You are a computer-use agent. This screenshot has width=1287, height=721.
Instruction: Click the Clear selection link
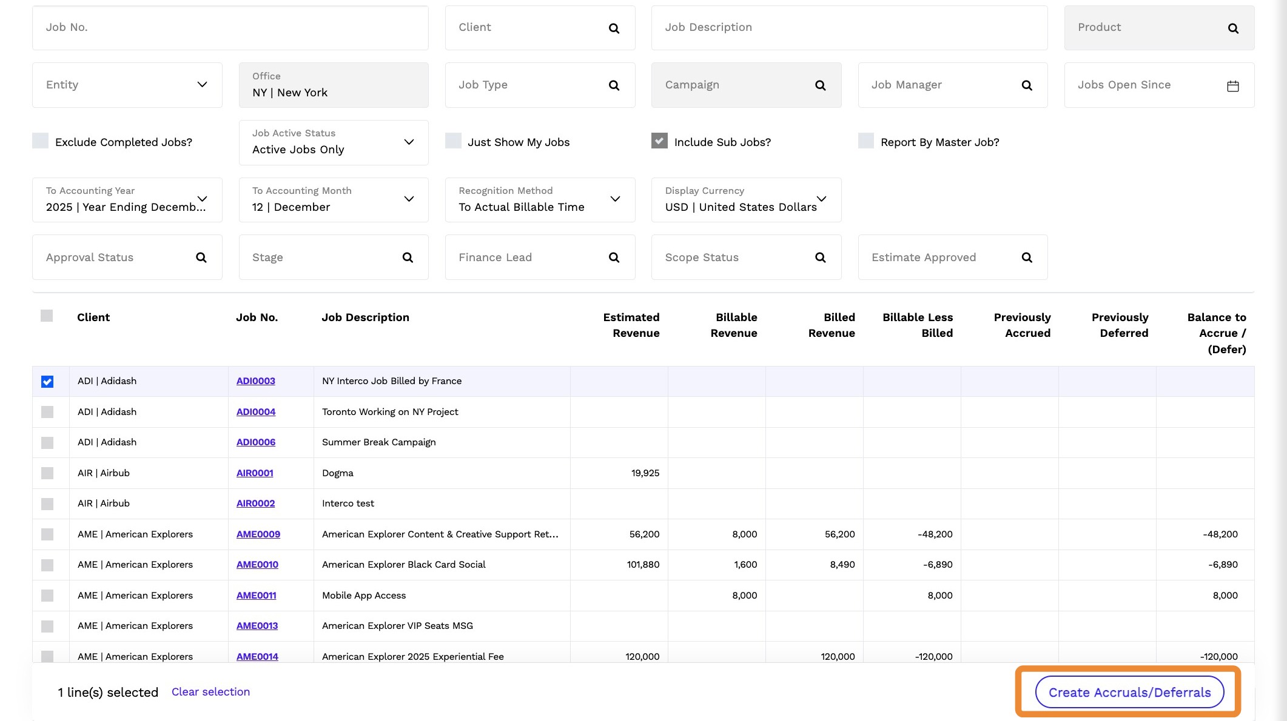point(210,692)
